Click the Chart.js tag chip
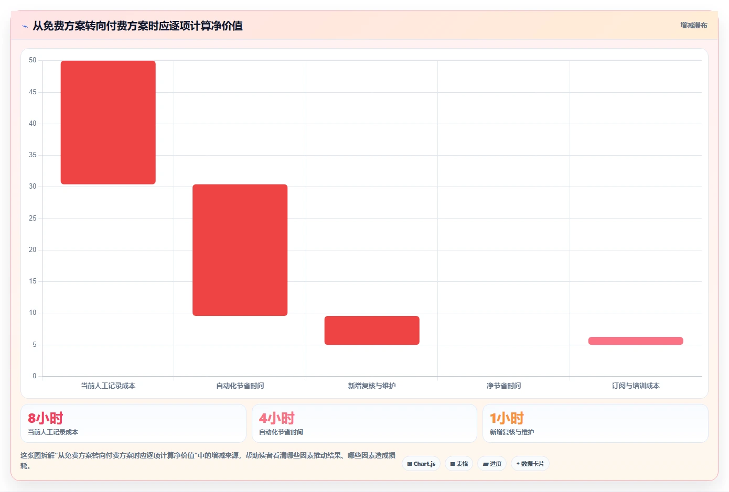729x492 pixels. pyautogui.click(x=421, y=464)
